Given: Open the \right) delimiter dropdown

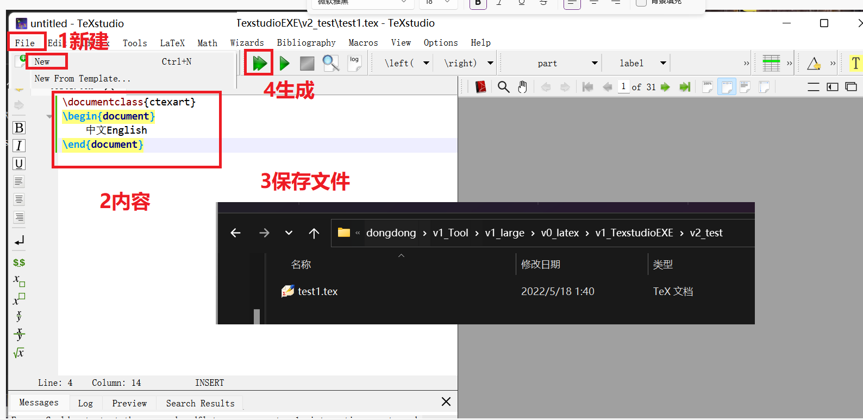Looking at the screenshot, I should 490,63.
